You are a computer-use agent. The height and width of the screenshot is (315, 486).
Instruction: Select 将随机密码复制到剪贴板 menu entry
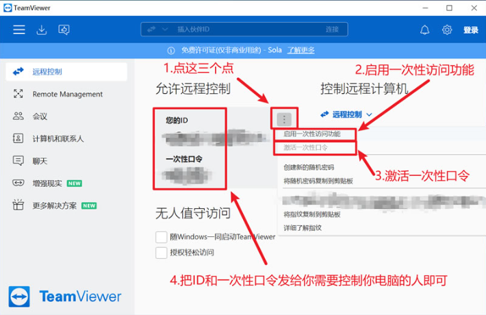318,181
